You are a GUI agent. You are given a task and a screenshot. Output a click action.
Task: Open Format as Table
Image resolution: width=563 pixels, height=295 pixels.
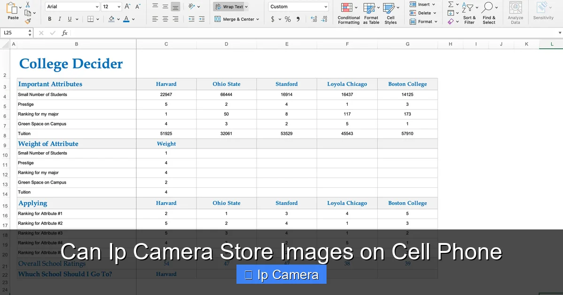(371, 13)
